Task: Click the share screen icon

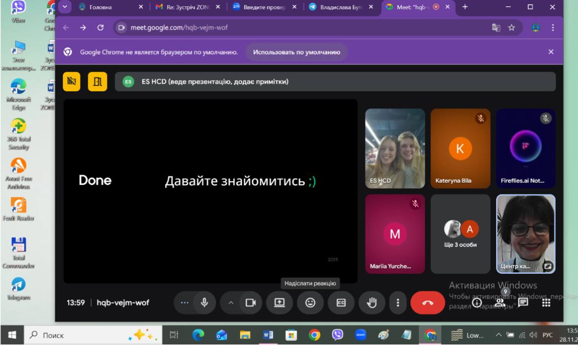Action: (279, 303)
